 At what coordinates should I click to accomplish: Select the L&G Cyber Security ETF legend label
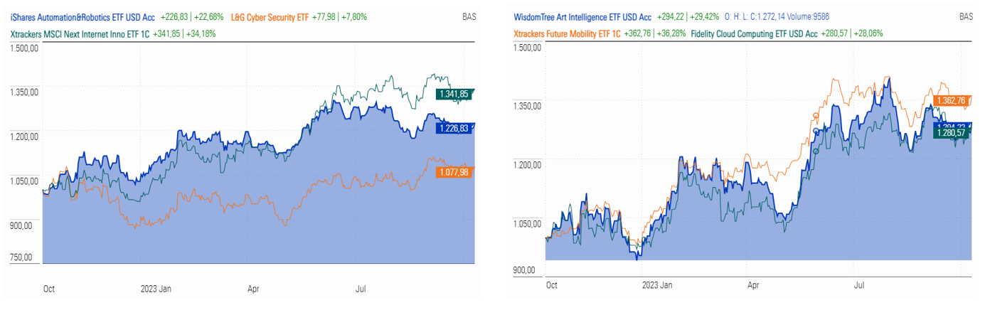(270, 17)
